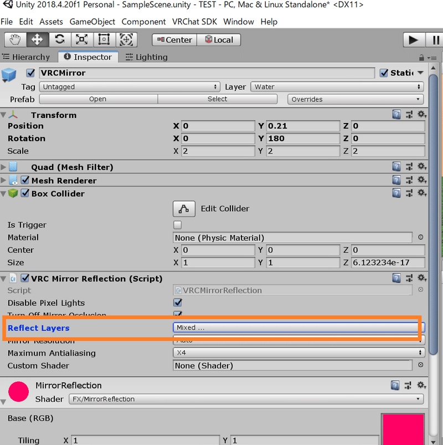Open the Tag dropdown showing Untagged
Screen dimensions: 443x445
pos(130,86)
